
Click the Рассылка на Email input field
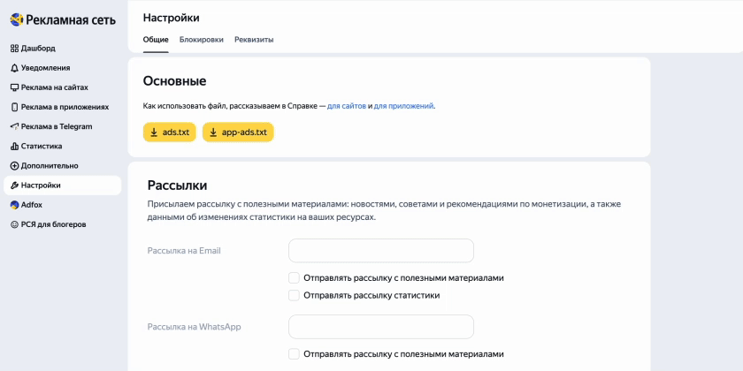click(381, 251)
